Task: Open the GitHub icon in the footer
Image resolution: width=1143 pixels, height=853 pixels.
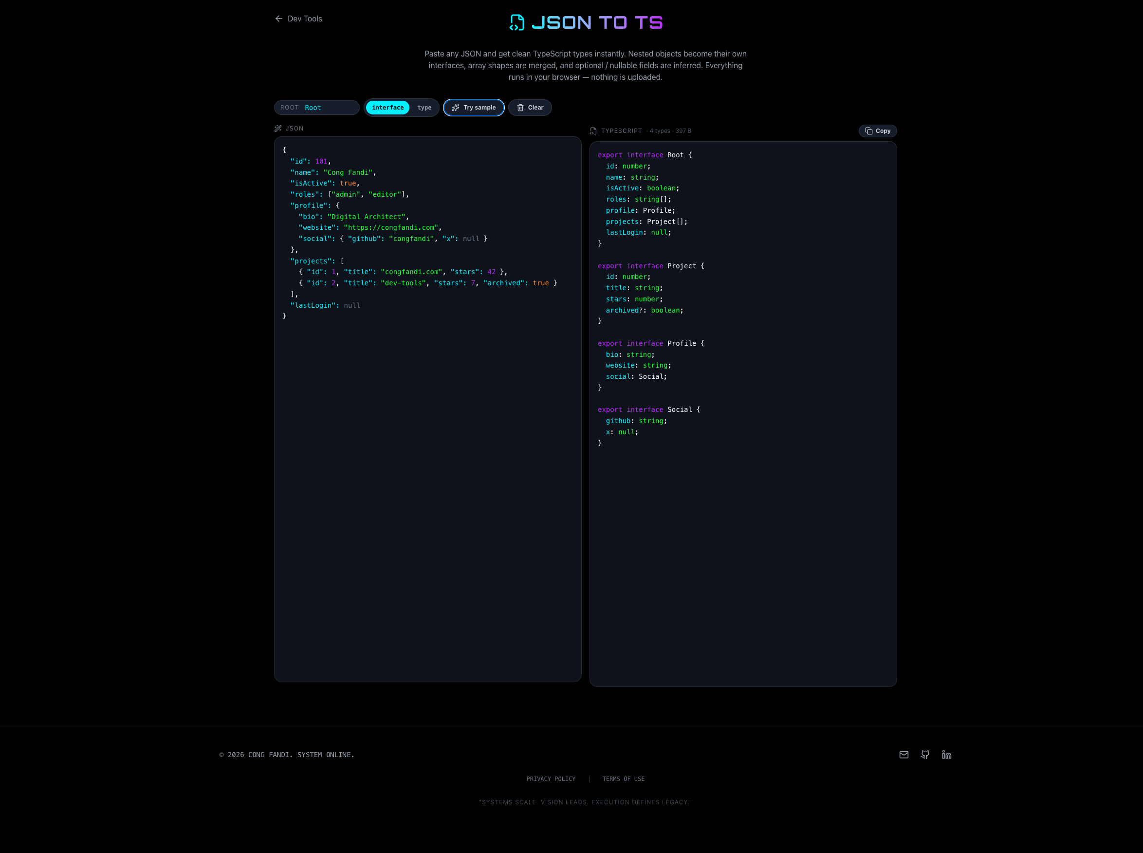Action: pyautogui.click(x=924, y=754)
